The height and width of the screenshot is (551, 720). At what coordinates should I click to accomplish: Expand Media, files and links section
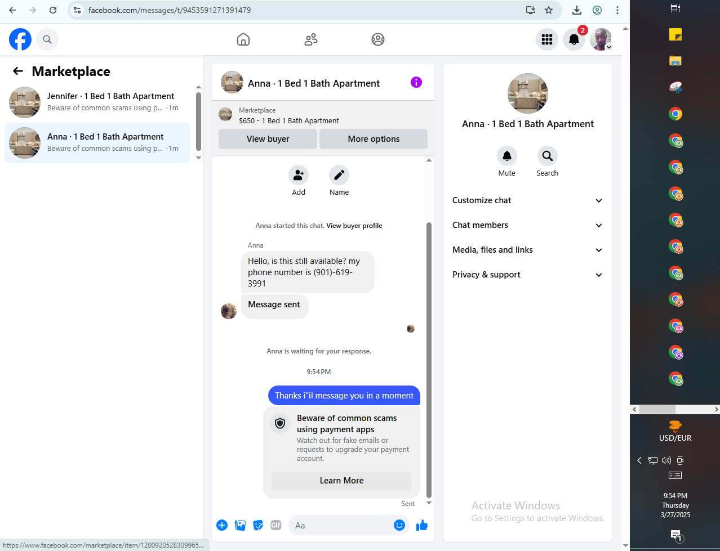(527, 250)
